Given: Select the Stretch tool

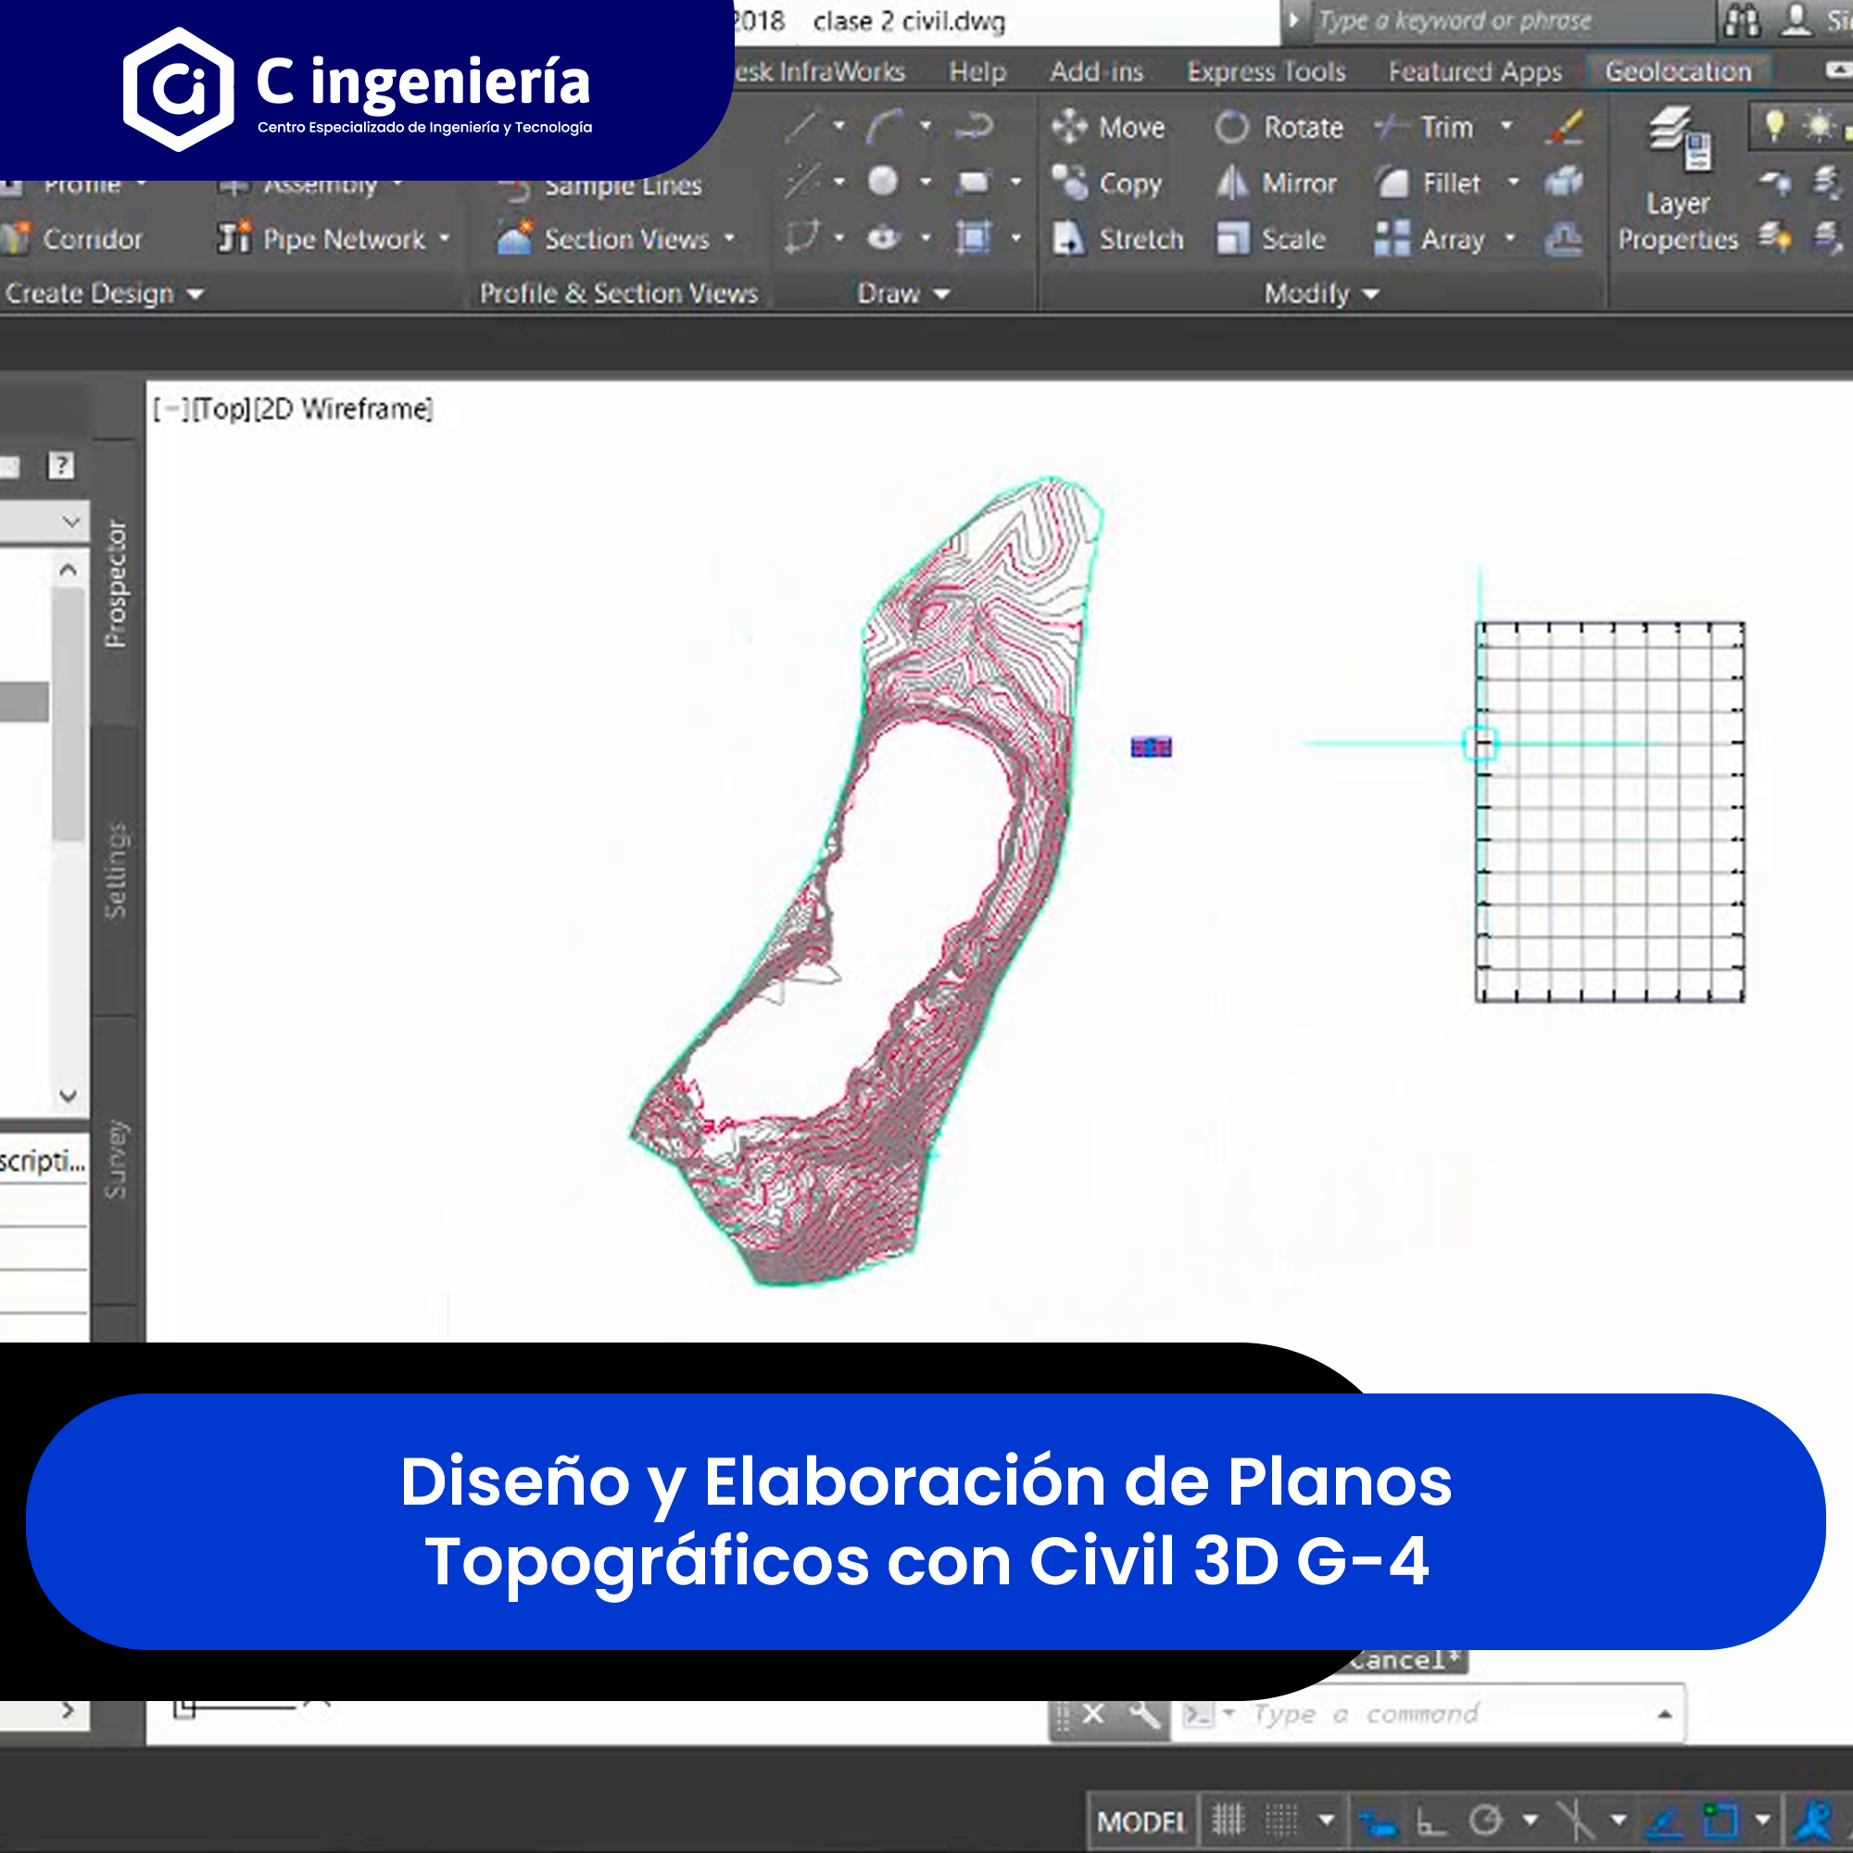Looking at the screenshot, I should [x=1117, y=238].
